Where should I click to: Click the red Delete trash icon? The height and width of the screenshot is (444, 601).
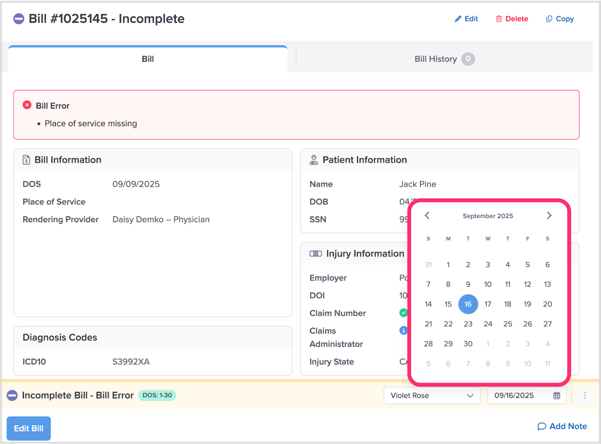[499, 19]
